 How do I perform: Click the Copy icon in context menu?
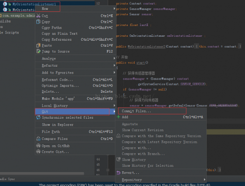[x=38, y=22]
